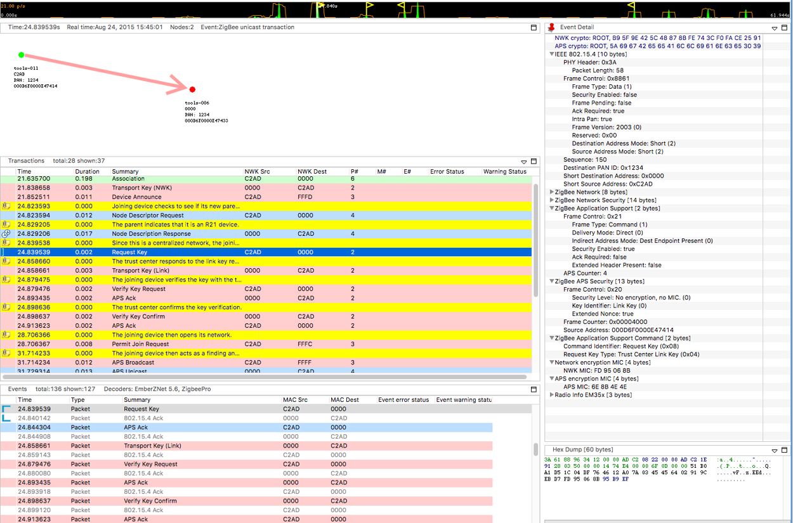Screen dimensions: 793x523
Task: Collapse the IEEE 802.15.4 [10 bytes] section
Action: pos(552,55)
